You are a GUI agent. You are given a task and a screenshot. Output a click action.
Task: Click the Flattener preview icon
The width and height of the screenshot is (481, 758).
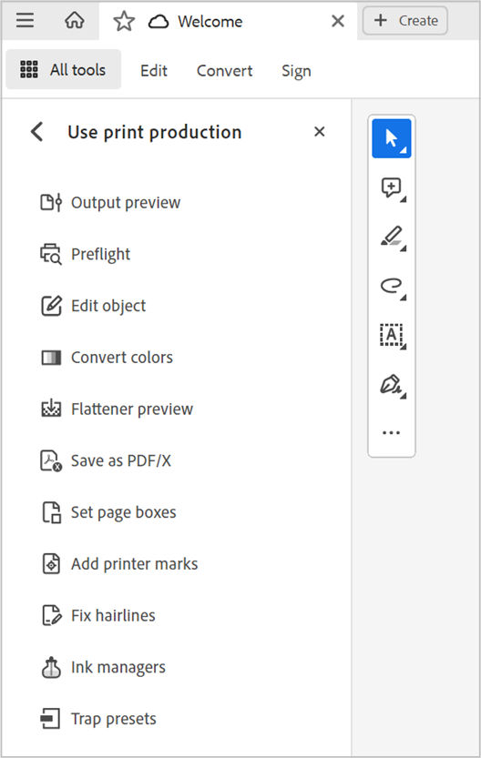51,409
